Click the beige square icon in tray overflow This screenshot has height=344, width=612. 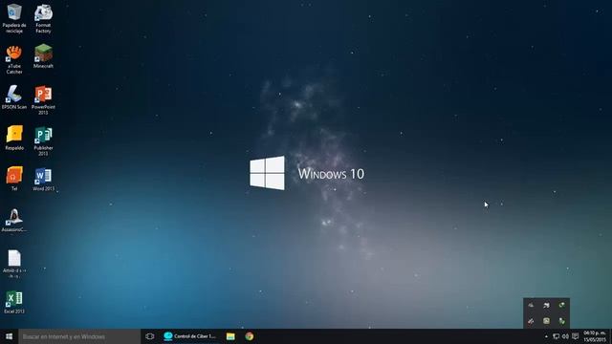coord(546,321)
